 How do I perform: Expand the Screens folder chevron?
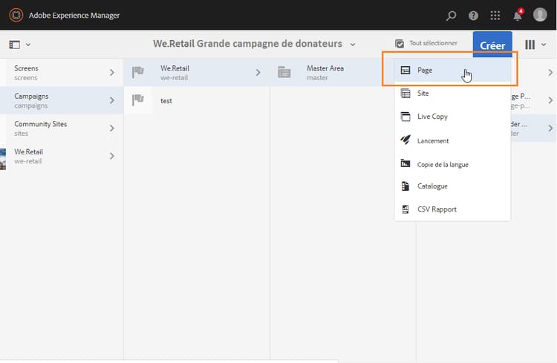pyautogui.click(x=112, y=72)
